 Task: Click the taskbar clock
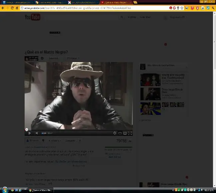click(x=209, y=190)
